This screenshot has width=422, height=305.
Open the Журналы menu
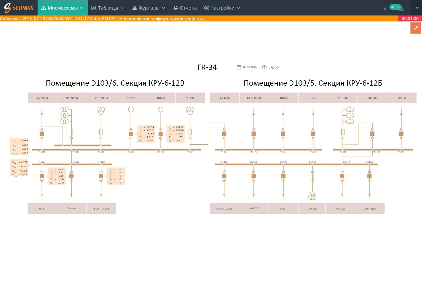click(x=149, y=8)
